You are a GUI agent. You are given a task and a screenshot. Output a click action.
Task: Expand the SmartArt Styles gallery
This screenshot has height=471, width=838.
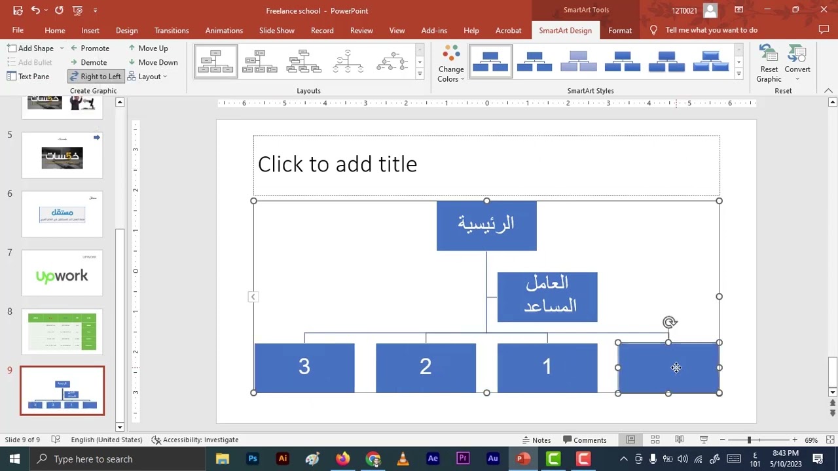738,74
